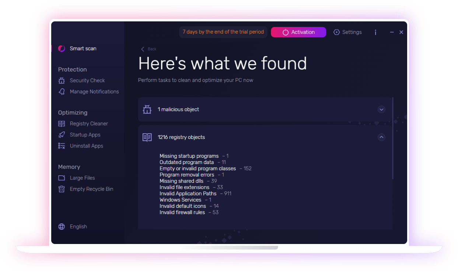The width and height of the screenshot is (458, 272).
Task: Select Registry Cleaner in the sidebar
Action: point(89,124)
